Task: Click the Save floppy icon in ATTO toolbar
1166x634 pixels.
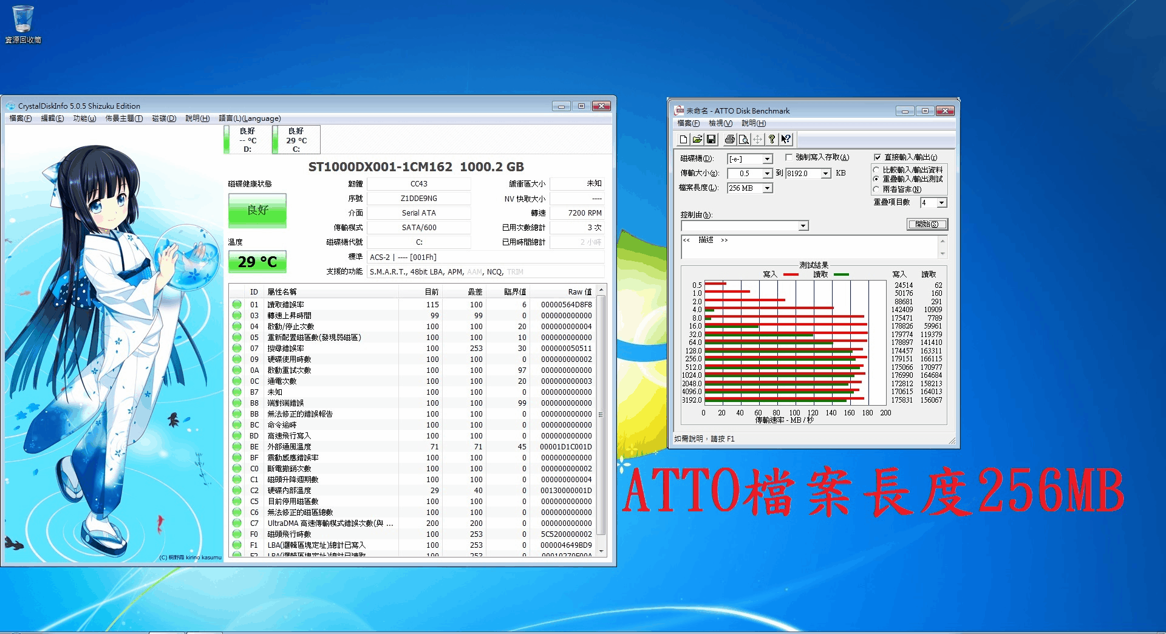Action: point(711,140)
